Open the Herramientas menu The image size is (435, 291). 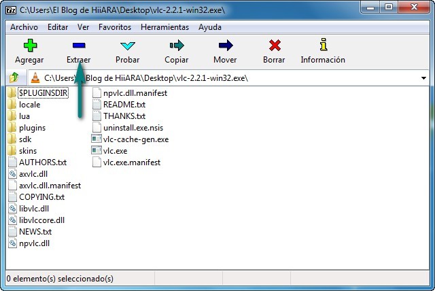(x=164, y=27)
